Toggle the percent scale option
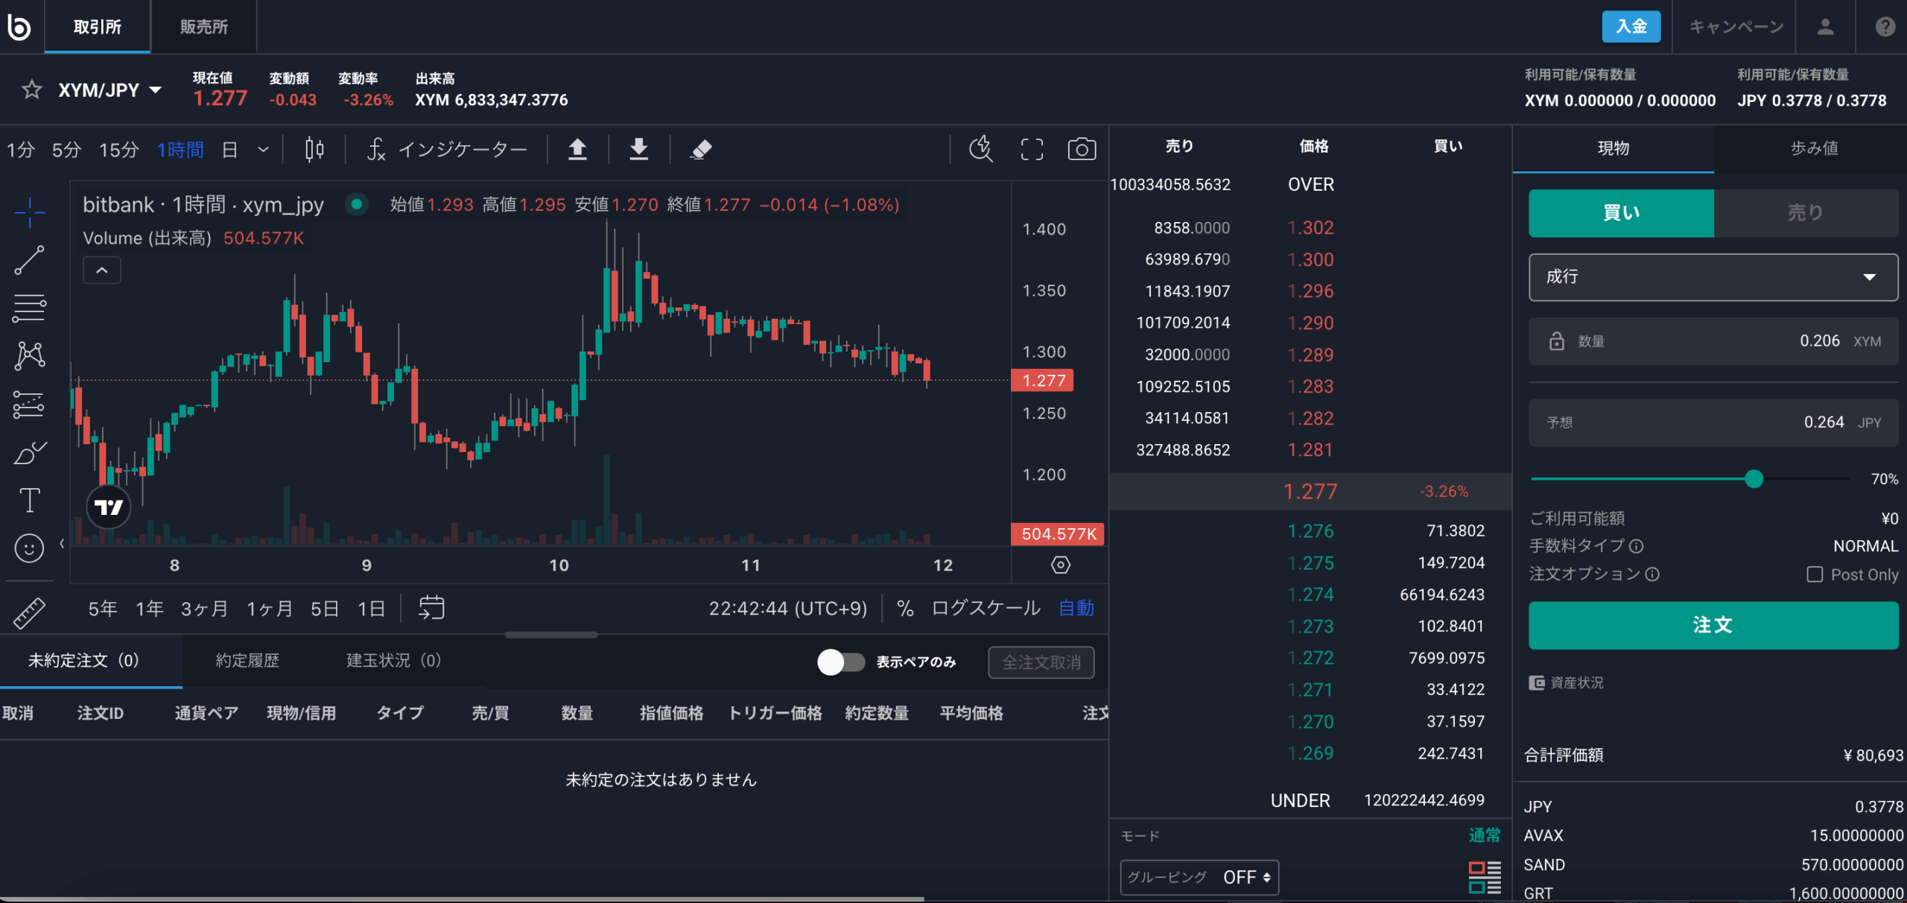1907x903 pixels. click(x=905, y=608)
